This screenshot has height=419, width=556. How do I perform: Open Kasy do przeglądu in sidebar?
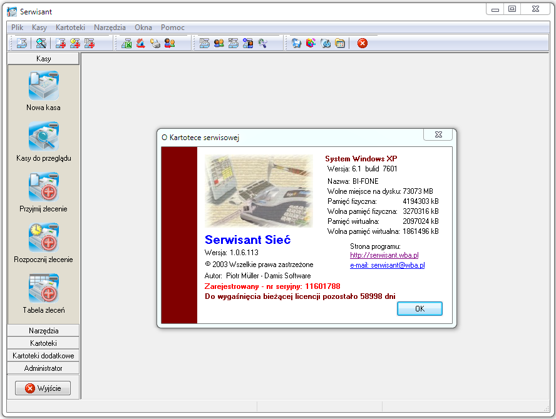point(44,142)
